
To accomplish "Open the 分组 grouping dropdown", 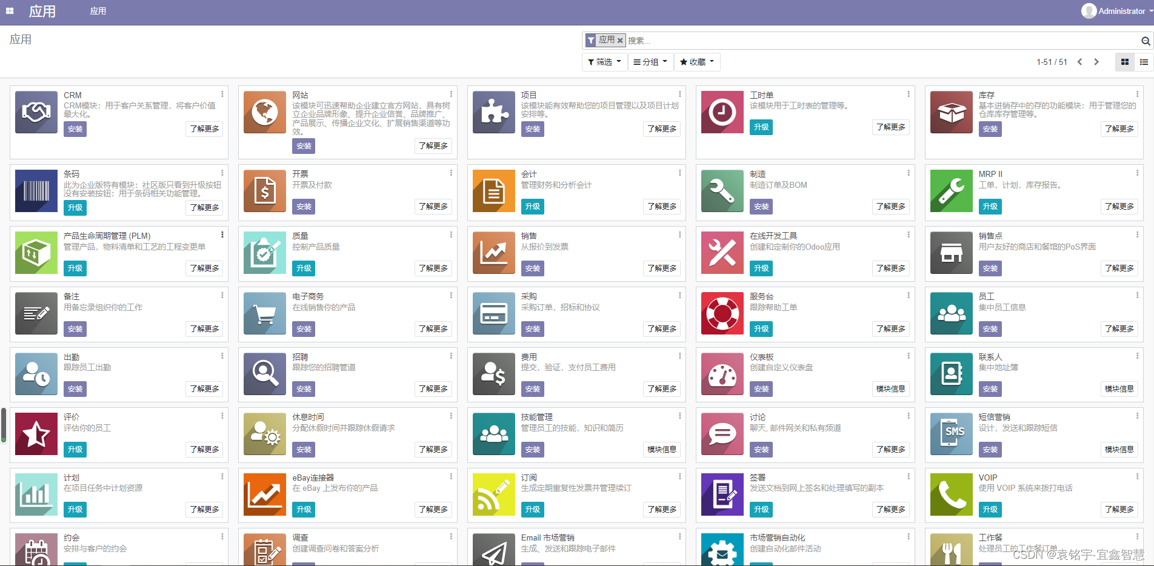I will click(650, 62).
